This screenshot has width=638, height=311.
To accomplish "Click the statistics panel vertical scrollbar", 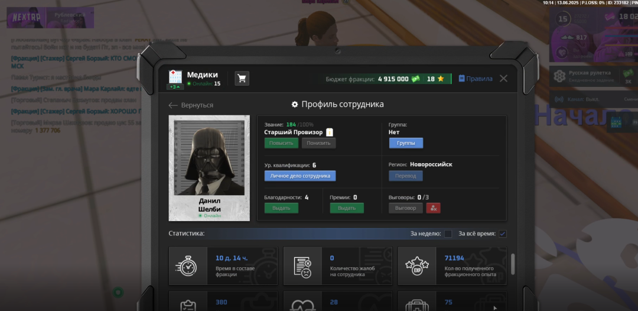I will click(x=513, y=264).
